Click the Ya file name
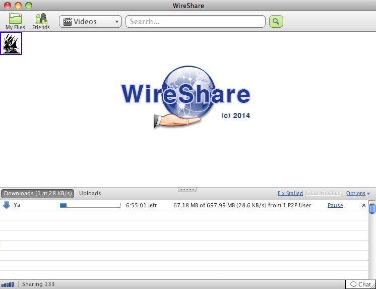The width and height of the screenshot is (376, 289). (x=17, y=205)
